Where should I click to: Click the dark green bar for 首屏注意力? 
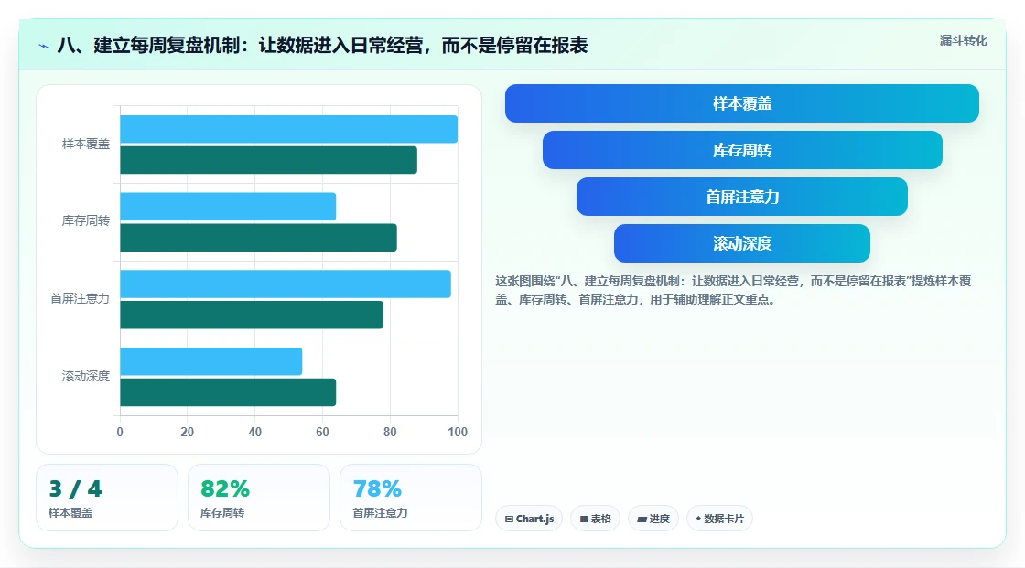pyautogui.click(x=252, y=315)
